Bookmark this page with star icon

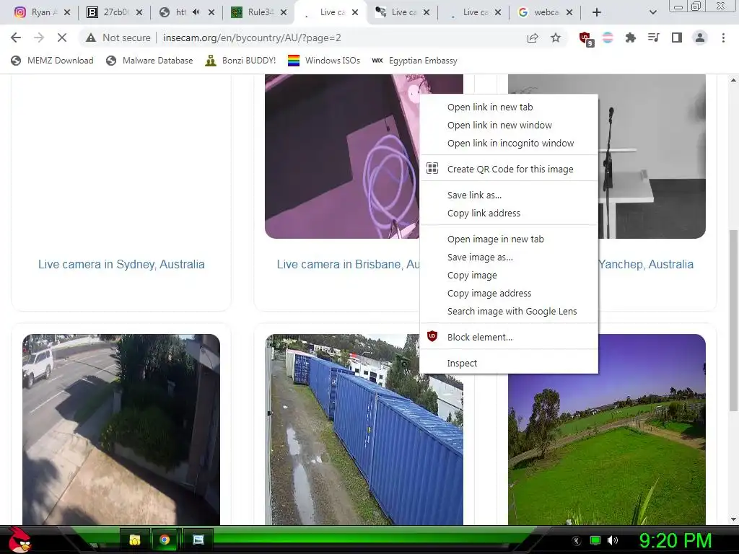[556, 38]
